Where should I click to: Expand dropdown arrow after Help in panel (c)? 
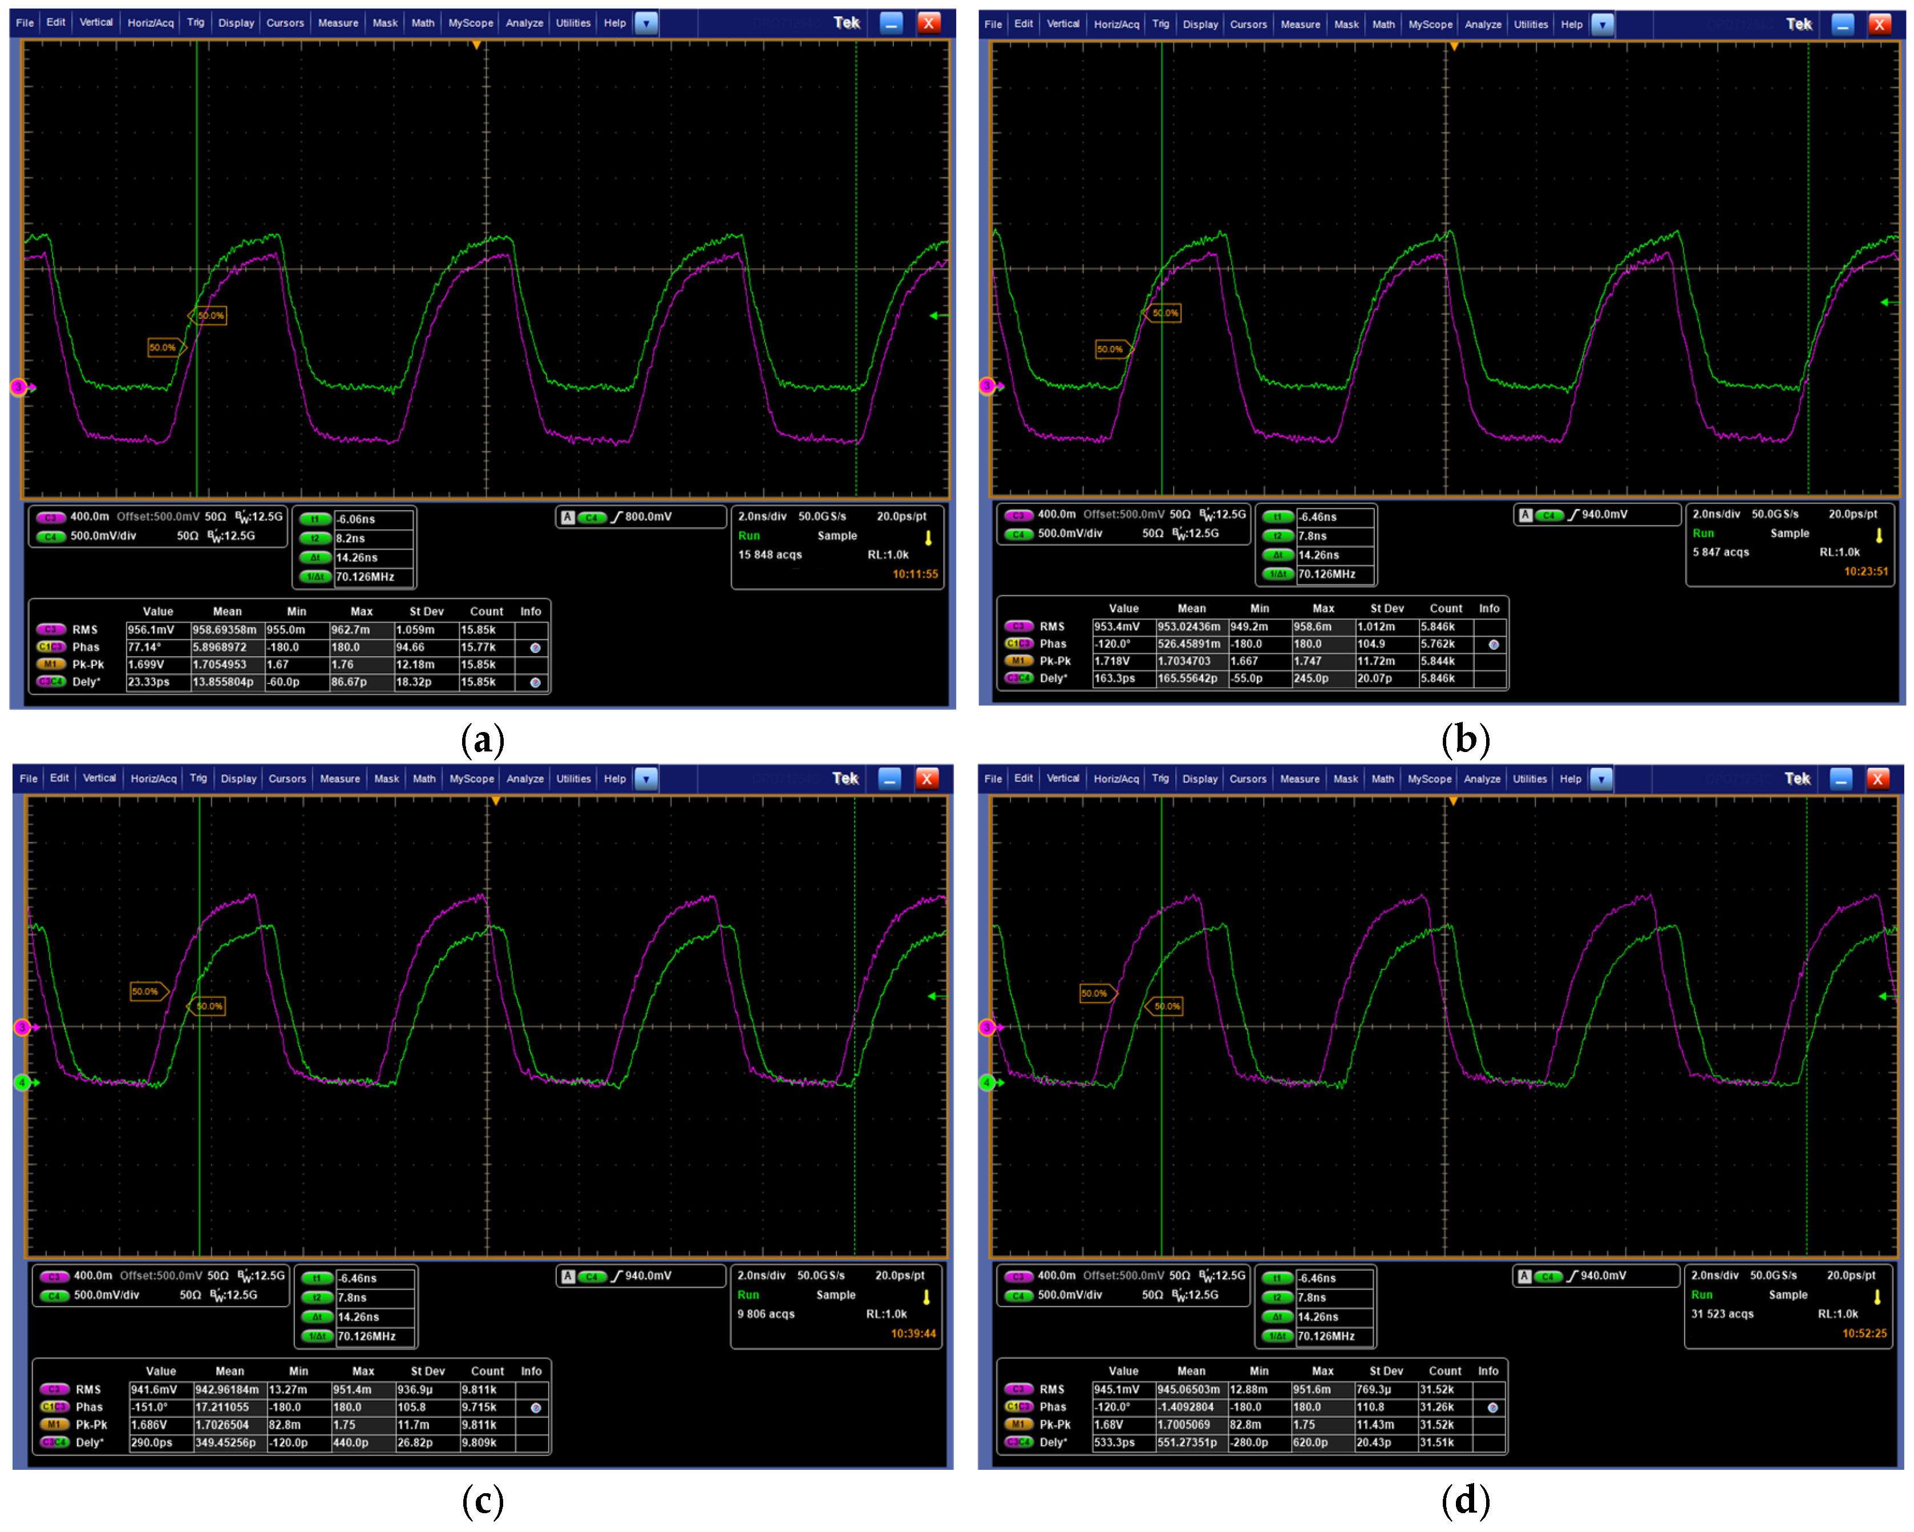(x=645, y=779)
